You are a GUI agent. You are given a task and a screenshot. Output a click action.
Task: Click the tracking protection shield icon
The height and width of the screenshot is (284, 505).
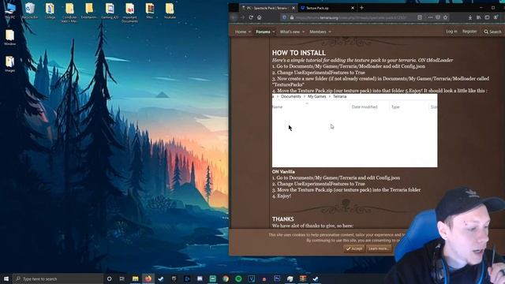[284, 17]
